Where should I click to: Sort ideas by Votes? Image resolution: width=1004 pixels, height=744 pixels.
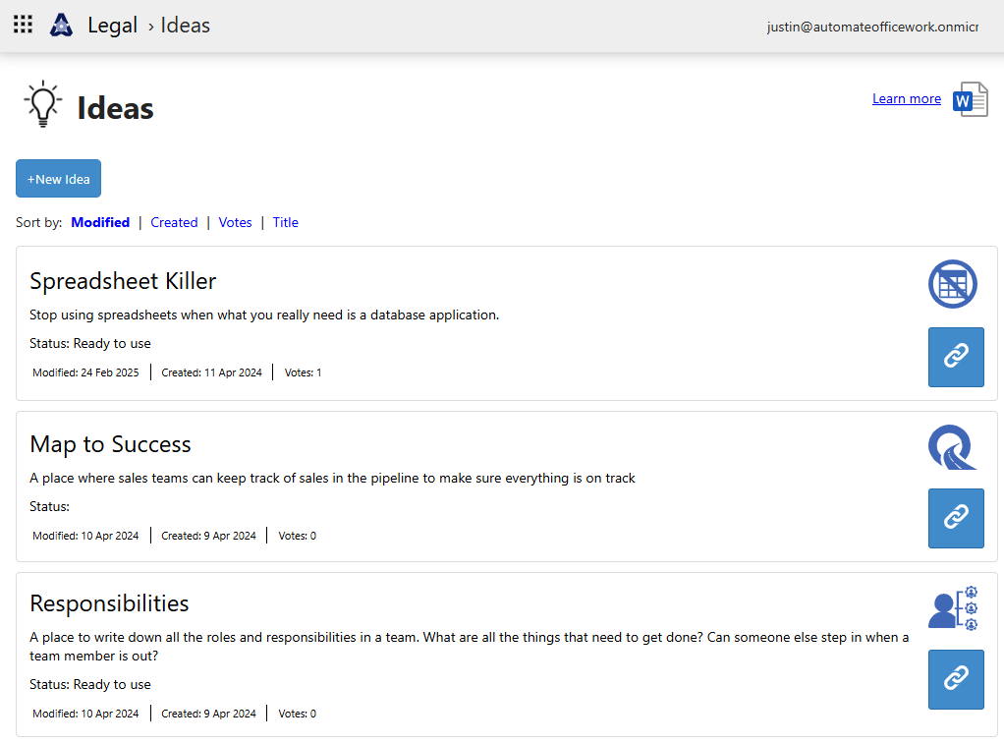coord(235,222)
